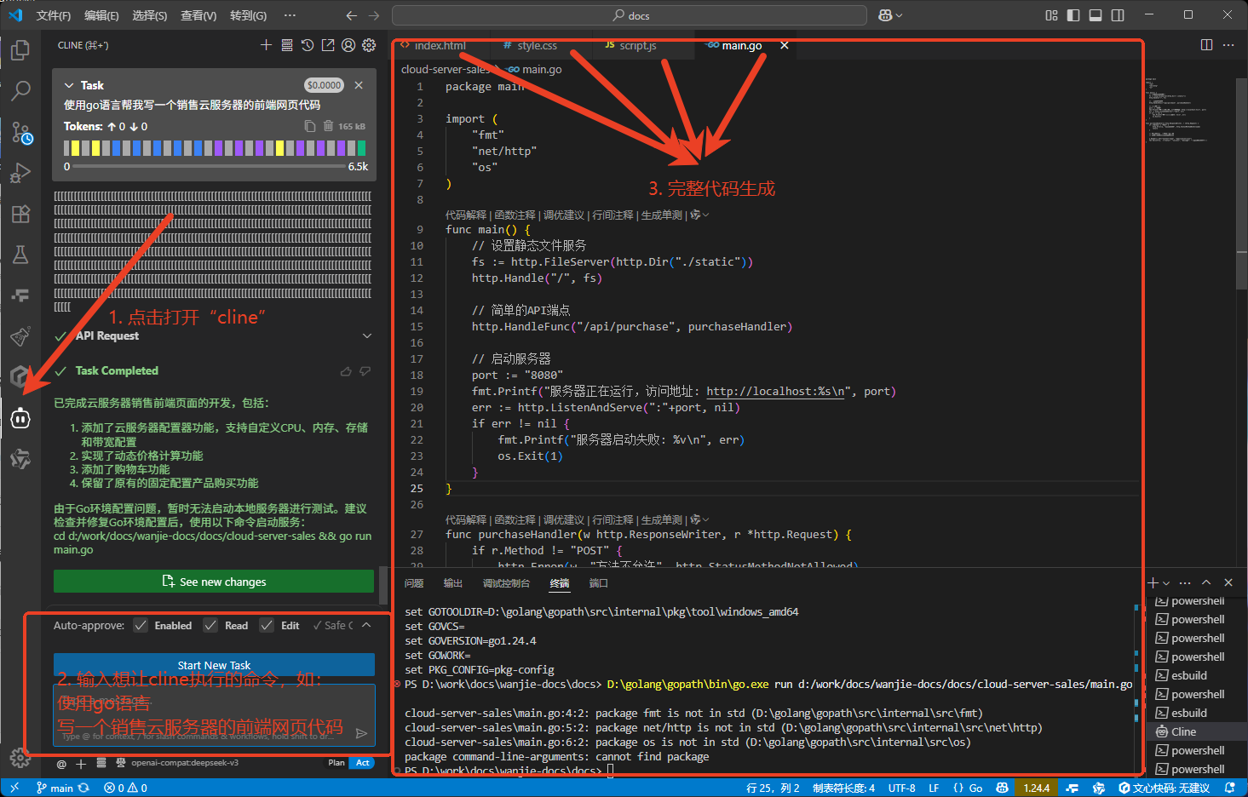Open the Explorer view in activity bar
1248x797 pixels.
coord(20,50)
